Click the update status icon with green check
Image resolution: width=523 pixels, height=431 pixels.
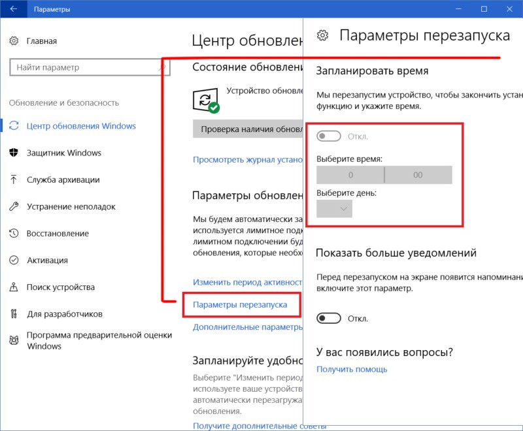206,101
